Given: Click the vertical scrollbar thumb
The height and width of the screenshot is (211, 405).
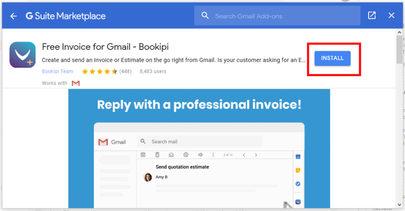Looking at the screenshot, I should 399,49.
